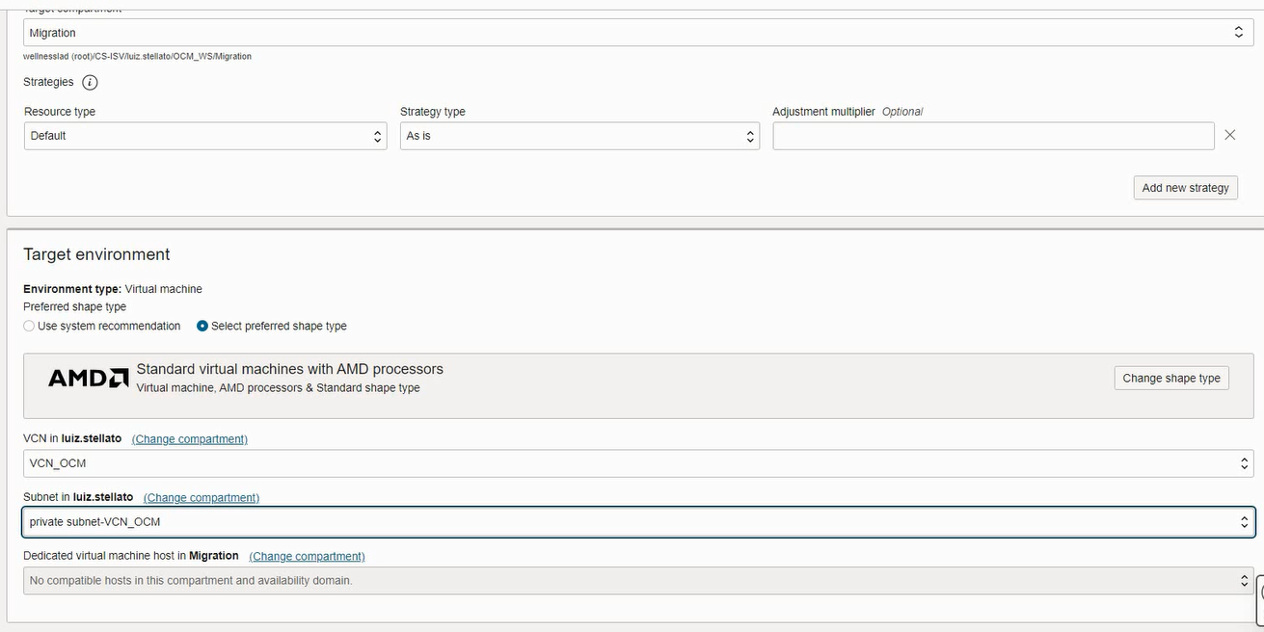Click the Strategies info icon
The width and height of the screenshot is (1264, 632).
pos(90,83)
